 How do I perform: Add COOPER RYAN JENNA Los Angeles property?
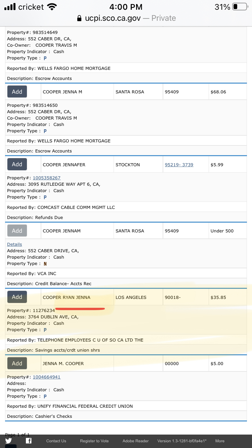[x=17, y=297]
